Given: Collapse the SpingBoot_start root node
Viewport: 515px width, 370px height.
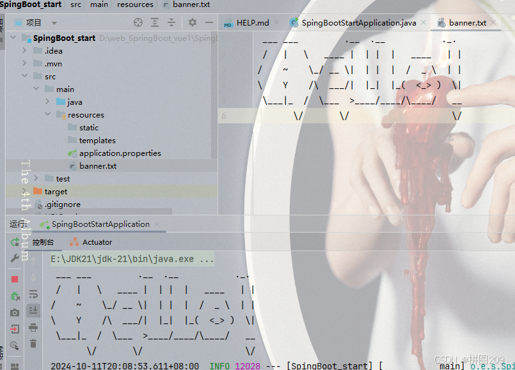Looking at the screenshot, I should (x=13, y=38).
